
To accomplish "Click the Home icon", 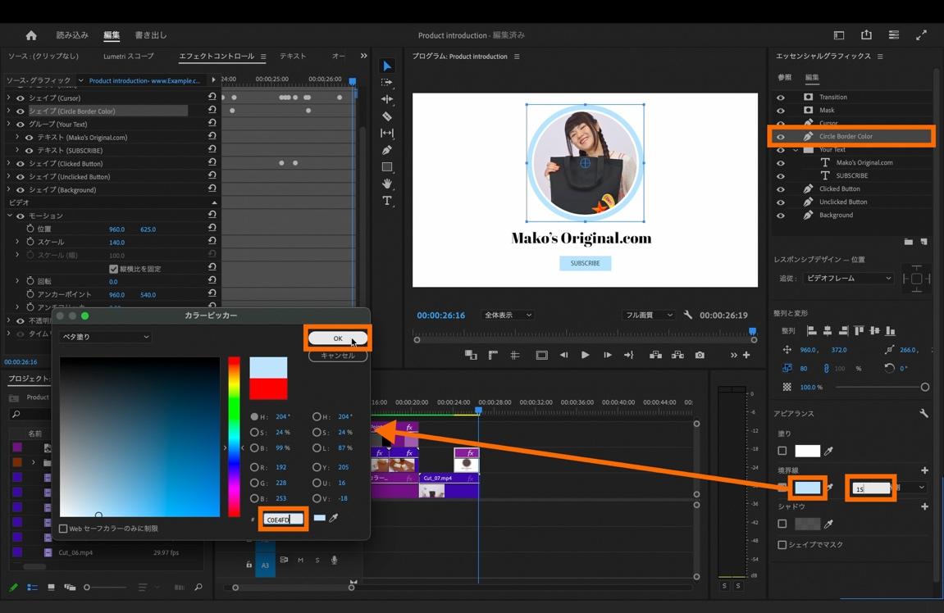I will pyautogui.click(x=31, y=35).
